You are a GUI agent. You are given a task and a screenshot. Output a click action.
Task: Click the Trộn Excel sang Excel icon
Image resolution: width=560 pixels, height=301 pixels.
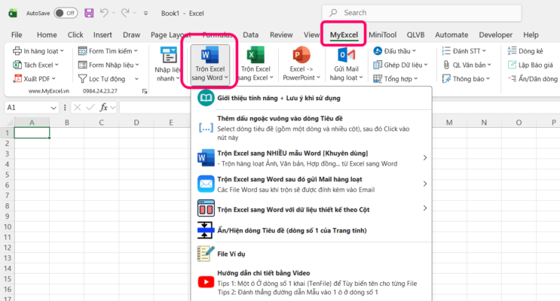click(255, 64)
